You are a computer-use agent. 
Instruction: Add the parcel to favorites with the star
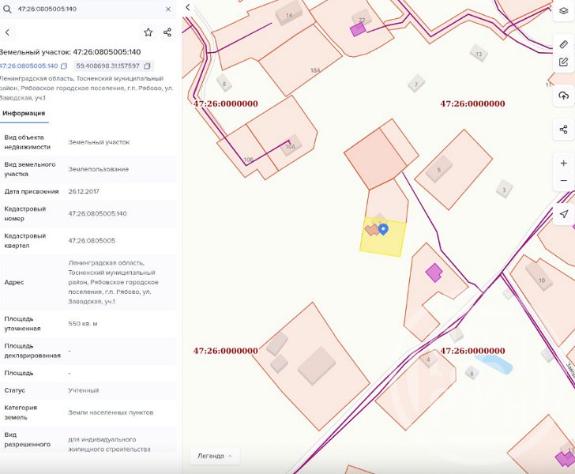pyautogui.click(x=148, y=32)
